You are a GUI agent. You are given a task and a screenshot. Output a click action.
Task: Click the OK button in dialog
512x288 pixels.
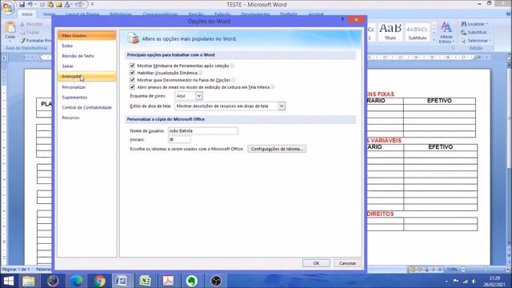click(316, 263)
